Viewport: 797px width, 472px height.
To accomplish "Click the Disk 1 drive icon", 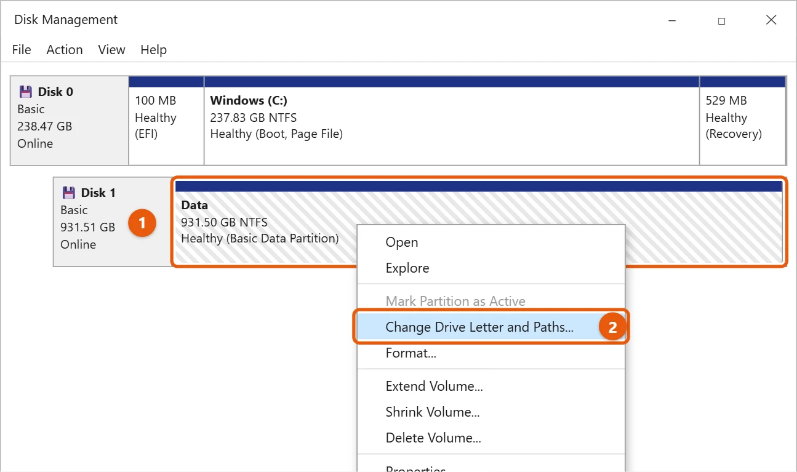I will coord(68,193).
